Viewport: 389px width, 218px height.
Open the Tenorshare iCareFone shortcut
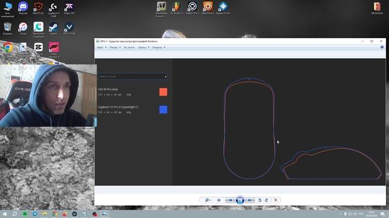(x=38, y=30)
